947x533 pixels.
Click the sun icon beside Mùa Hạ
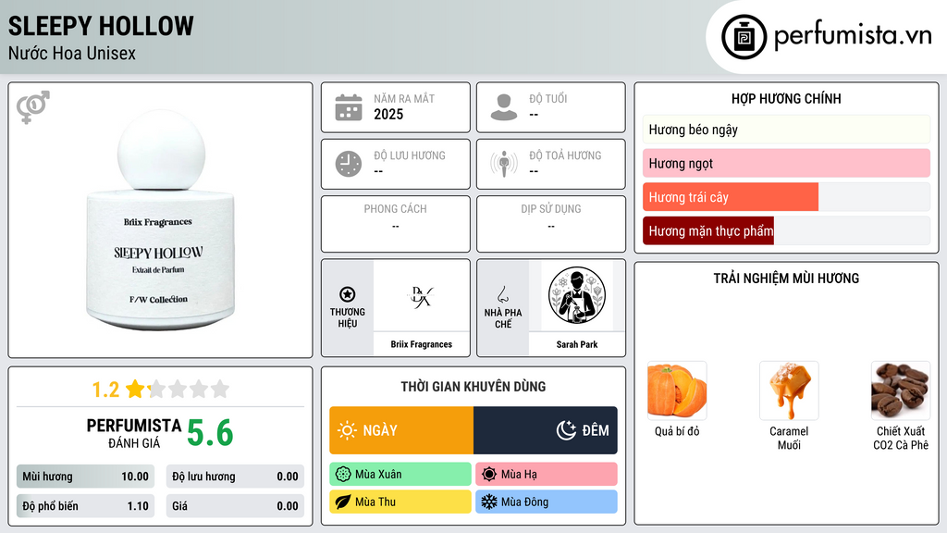click(x=489, y=475)
